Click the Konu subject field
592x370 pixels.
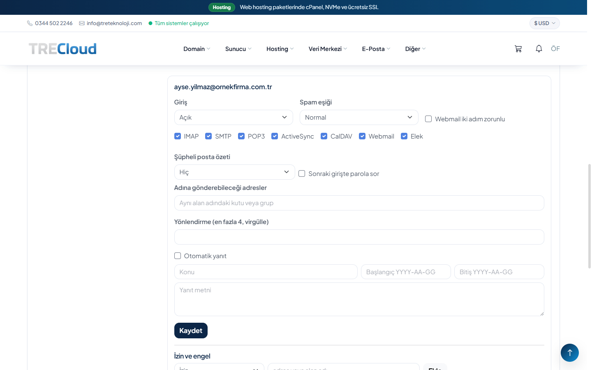(266, 272)
